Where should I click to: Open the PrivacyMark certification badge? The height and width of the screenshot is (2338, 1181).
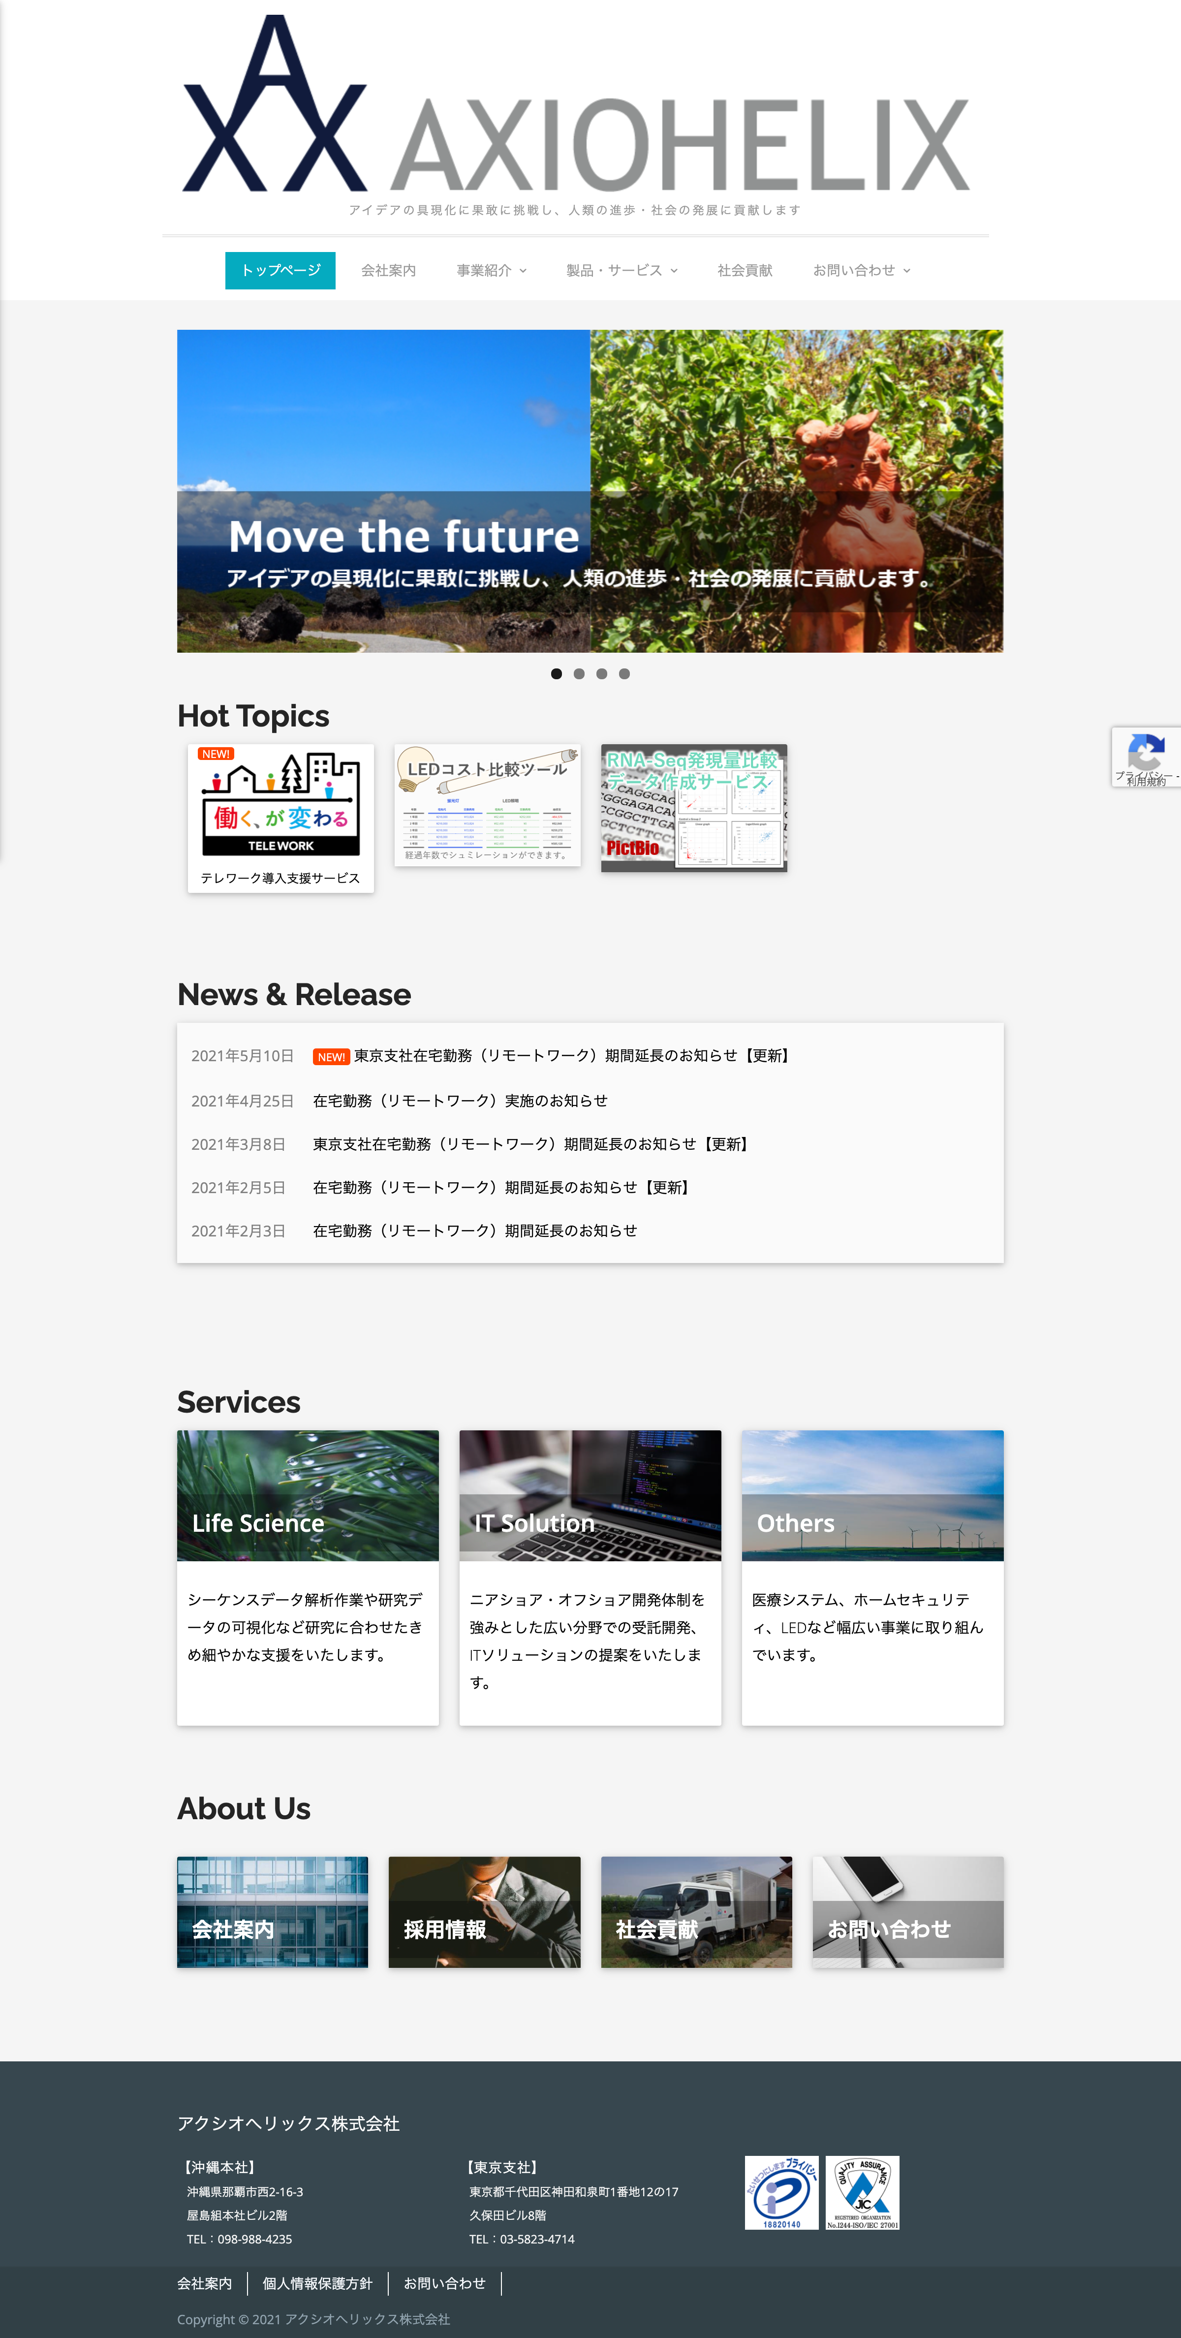tap(781, 2192)
